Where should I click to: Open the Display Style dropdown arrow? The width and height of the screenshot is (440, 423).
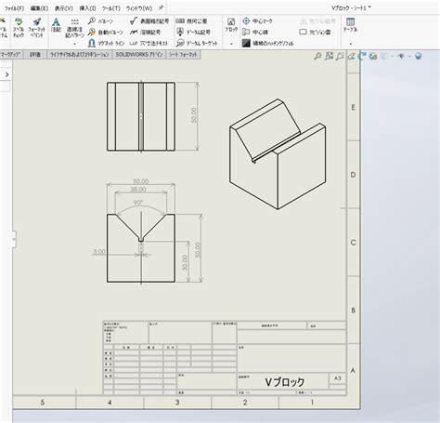(392, 57)
